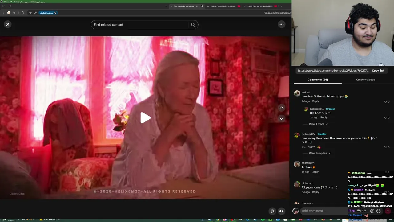
Task: Open helixem27 avatar on 'how many likes' comment
Action: pyautogui.click(x=297, y=135)
